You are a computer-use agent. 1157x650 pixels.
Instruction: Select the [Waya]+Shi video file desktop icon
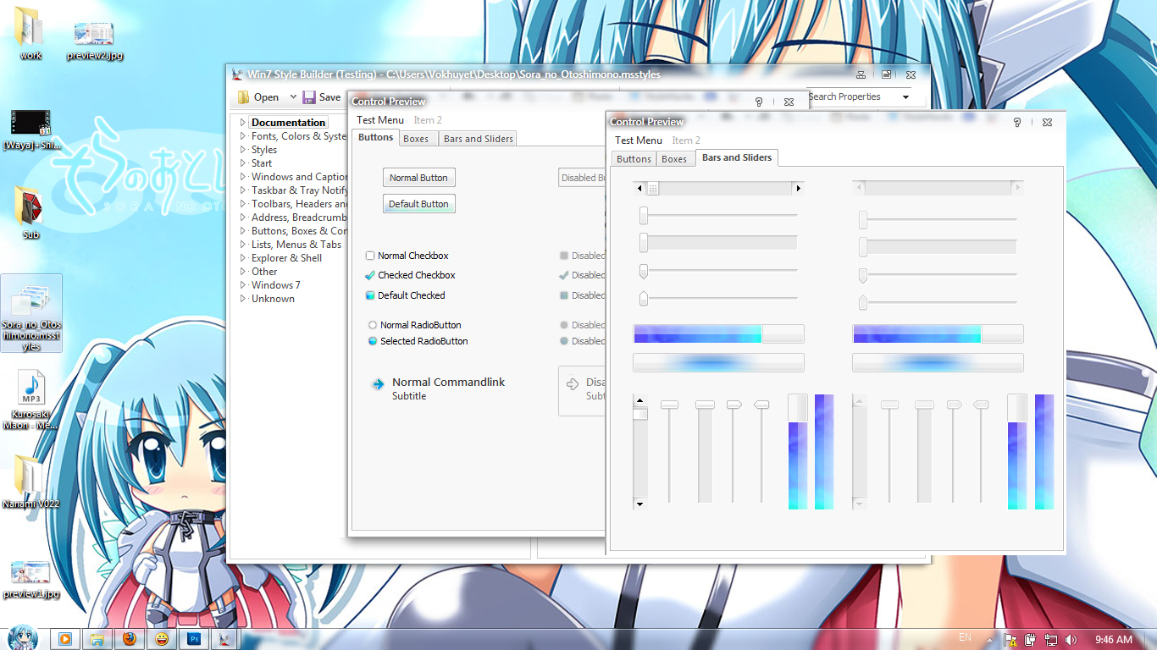[30, 129]
